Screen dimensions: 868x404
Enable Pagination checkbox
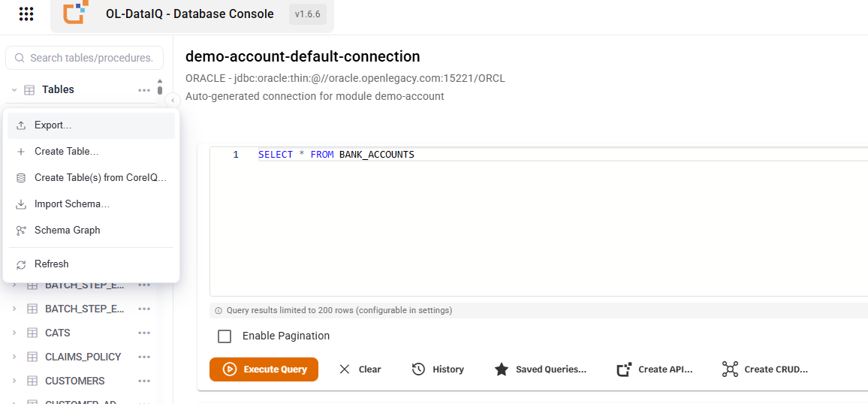(x=225, y=336)
